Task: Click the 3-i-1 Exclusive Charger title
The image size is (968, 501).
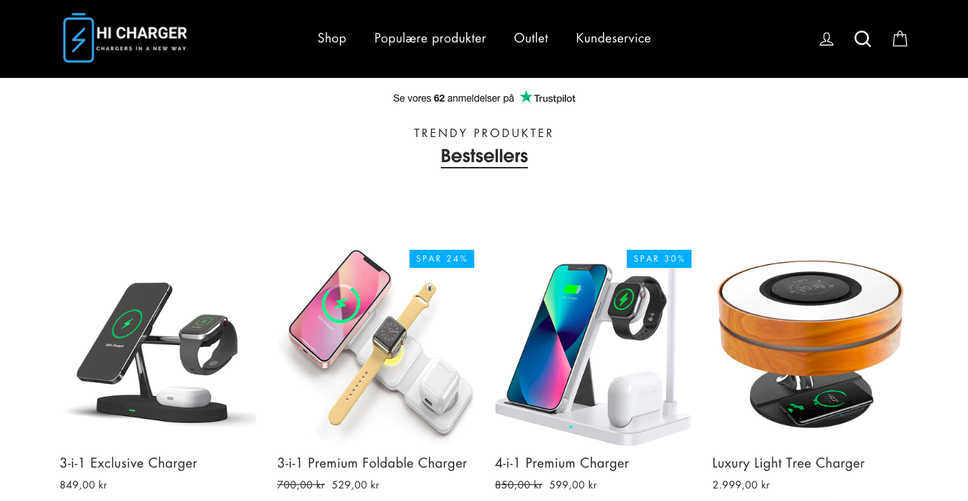Action: (128, 463)
